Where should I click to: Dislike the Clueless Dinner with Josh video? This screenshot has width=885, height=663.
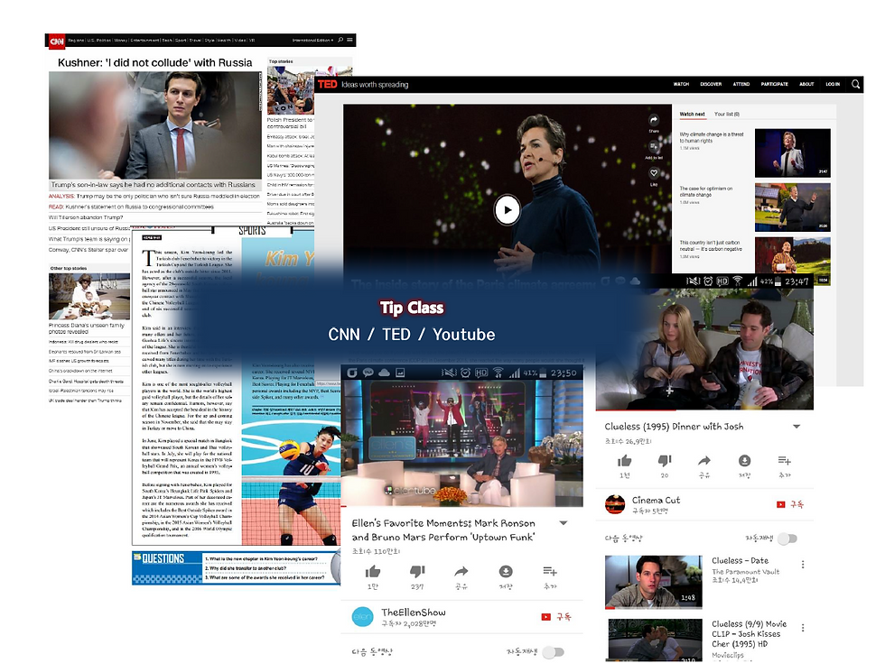pos(665,461)
